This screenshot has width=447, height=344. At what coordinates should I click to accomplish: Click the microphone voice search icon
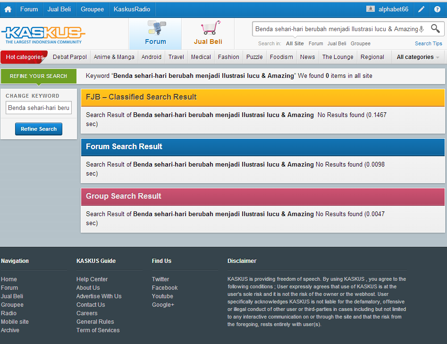pos(422,29)
